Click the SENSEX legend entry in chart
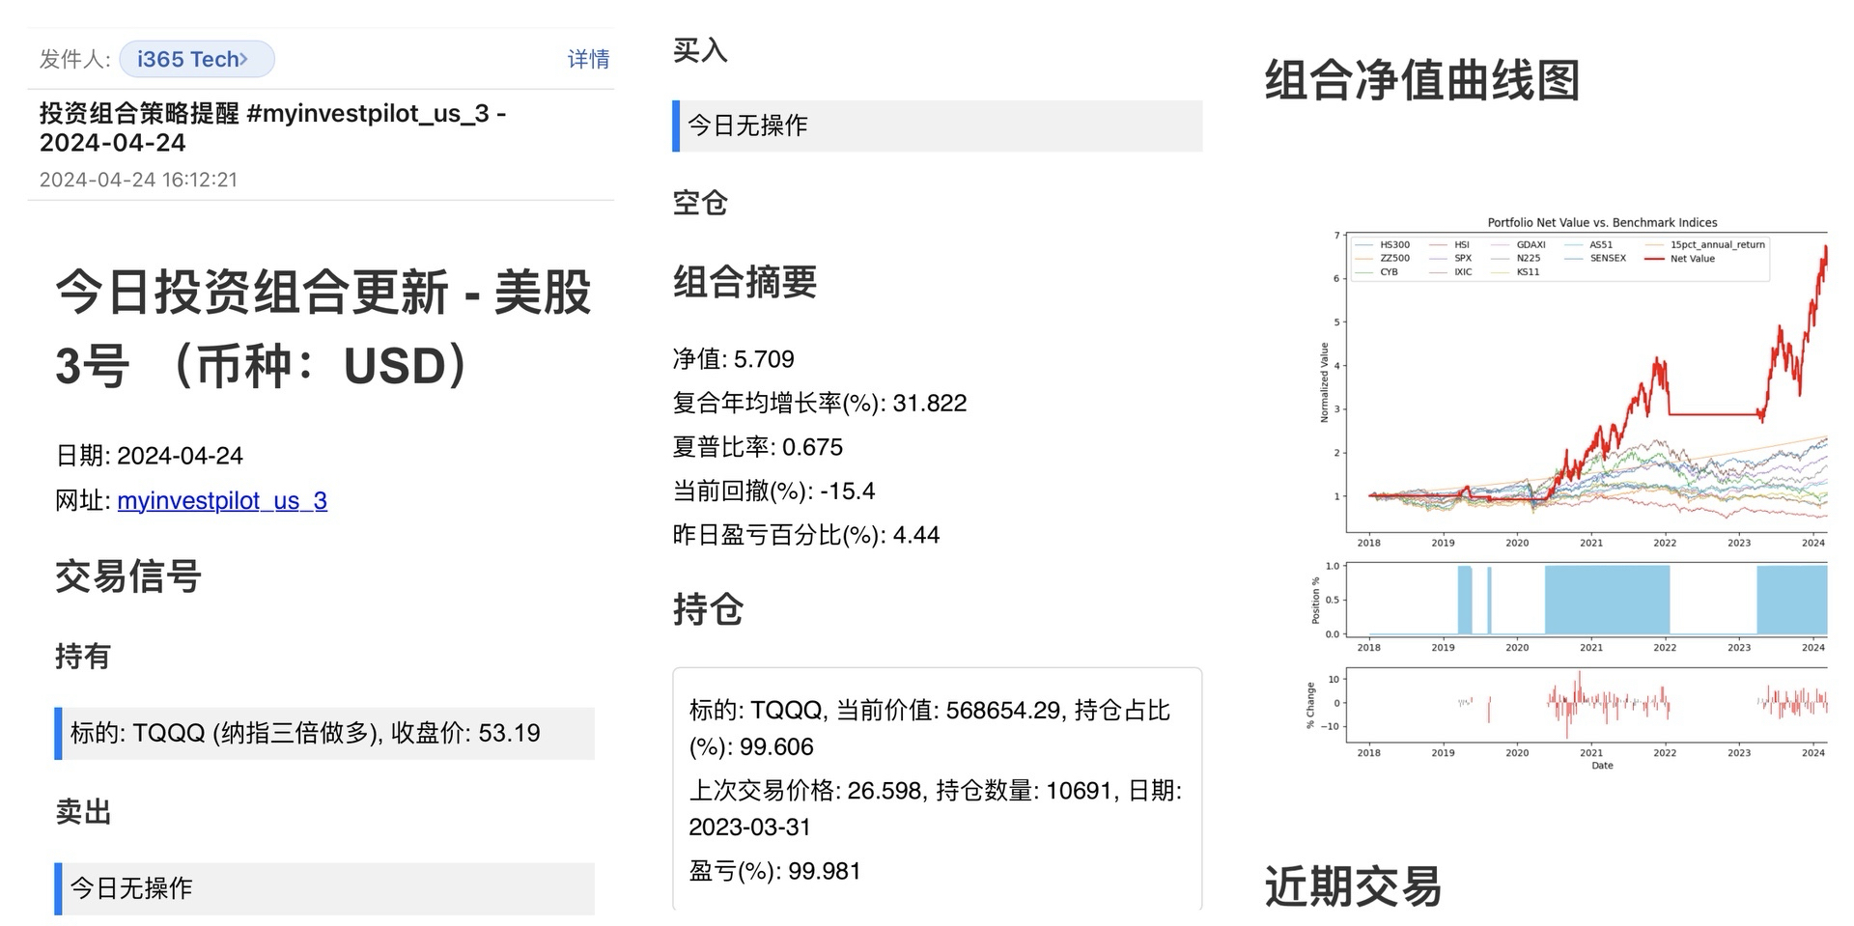Image resolution: width=1854 pixels, height=926 pixels. [x=1608, y=259]
